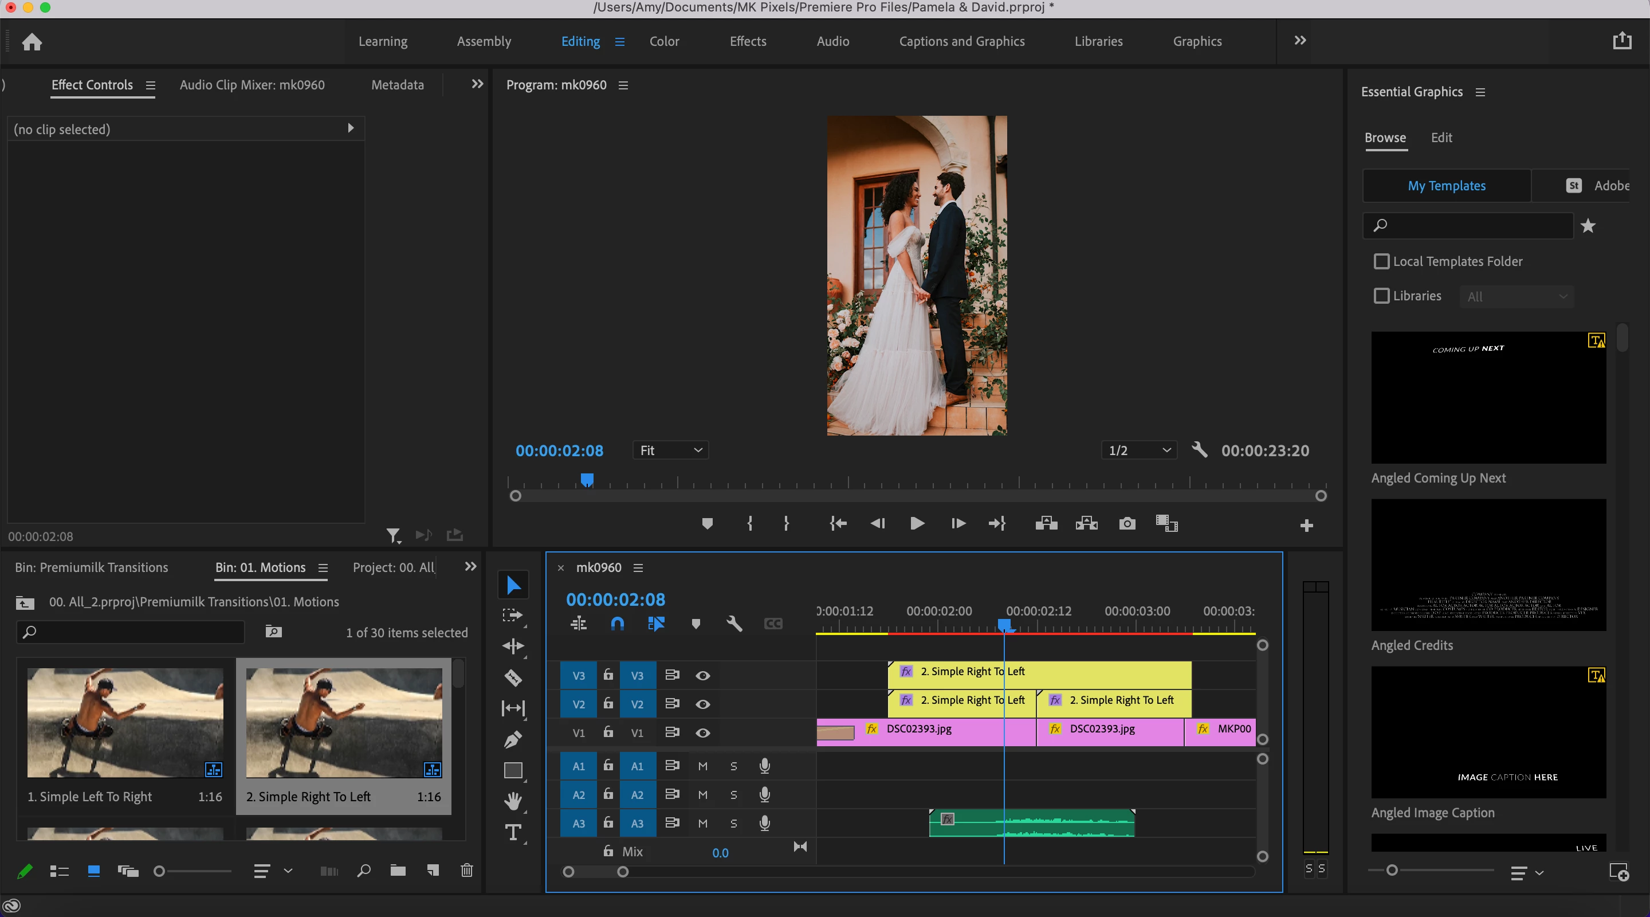
Task: Choose the Type tool
Action: [513, 832]
